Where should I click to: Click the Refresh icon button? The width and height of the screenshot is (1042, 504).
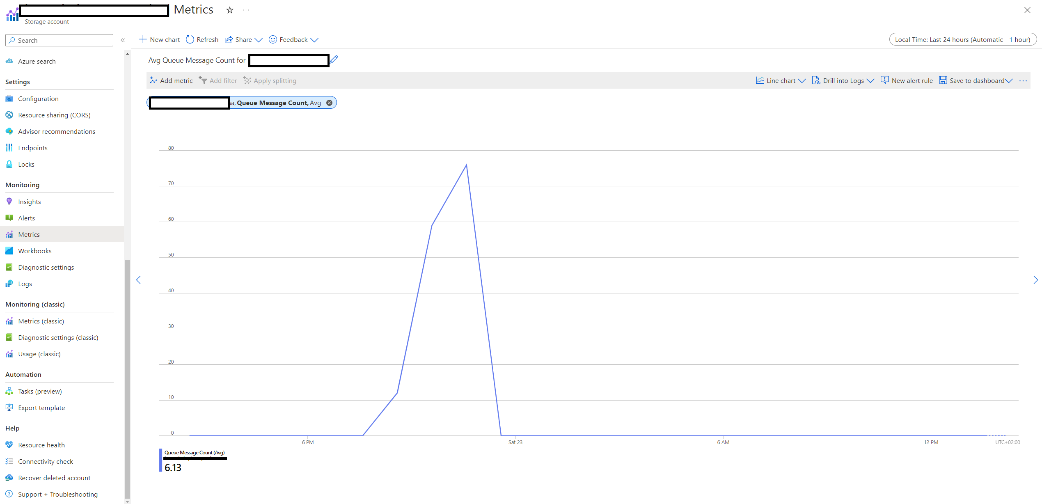pyautogui.click(x=190, y=39)
